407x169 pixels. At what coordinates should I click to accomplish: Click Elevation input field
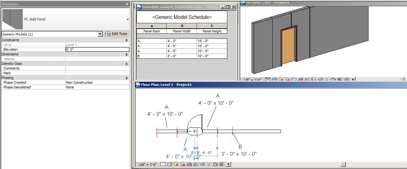[97, 49]
